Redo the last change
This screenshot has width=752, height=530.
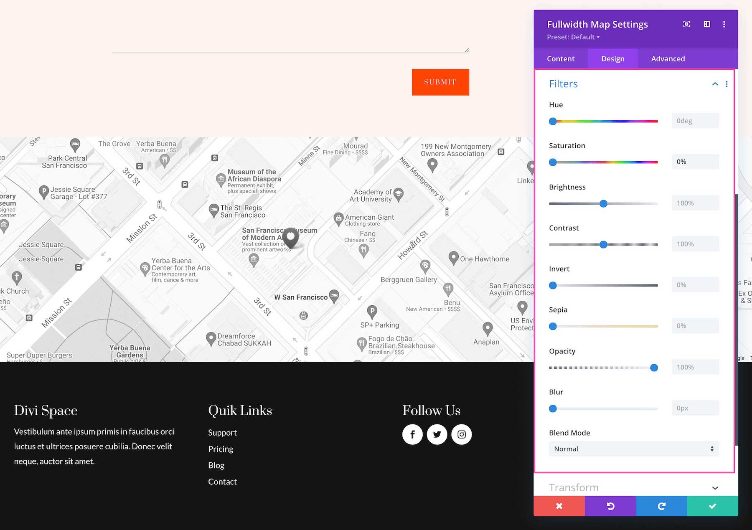[661, 506]
